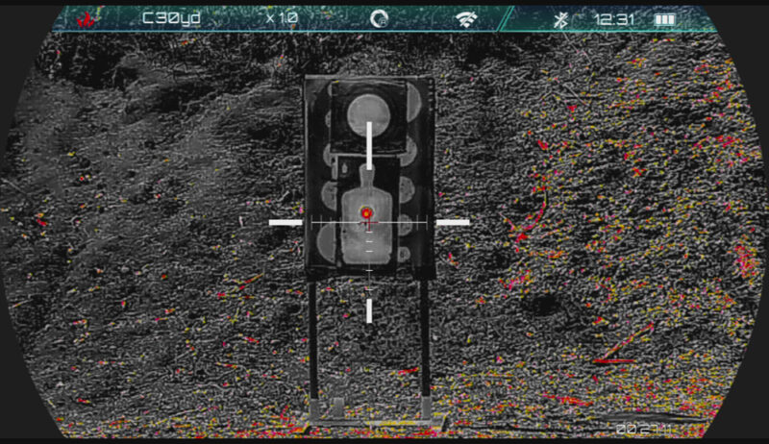Click the top thick reticle post
The image size is (769, 444).
[369, 142]
